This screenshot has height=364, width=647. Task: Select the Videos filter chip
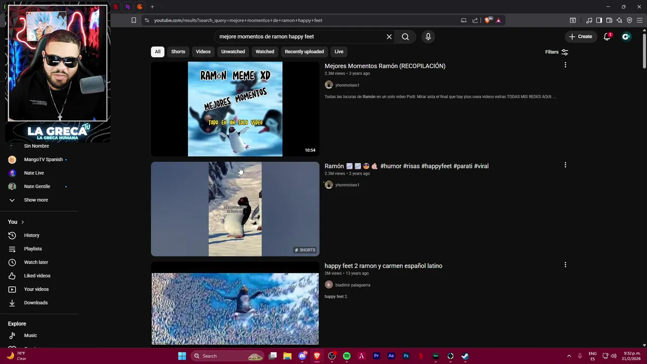tap(203, 52)
